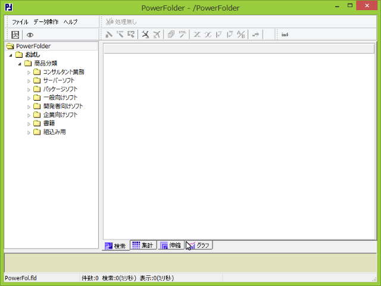This screenshot has height=286, width=381.
Task: Open the ヘルプ menu
Action: coord(70,21)
